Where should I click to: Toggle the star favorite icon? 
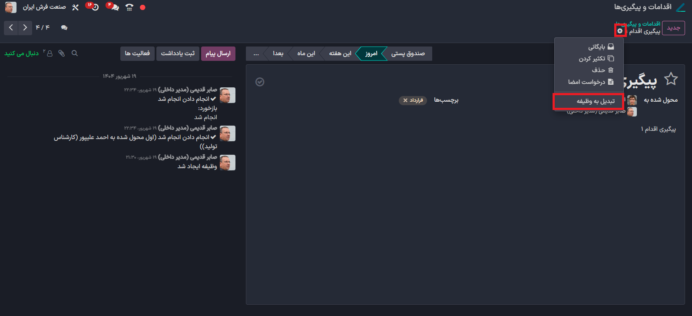pyautogui.click(x=671, y=79)
